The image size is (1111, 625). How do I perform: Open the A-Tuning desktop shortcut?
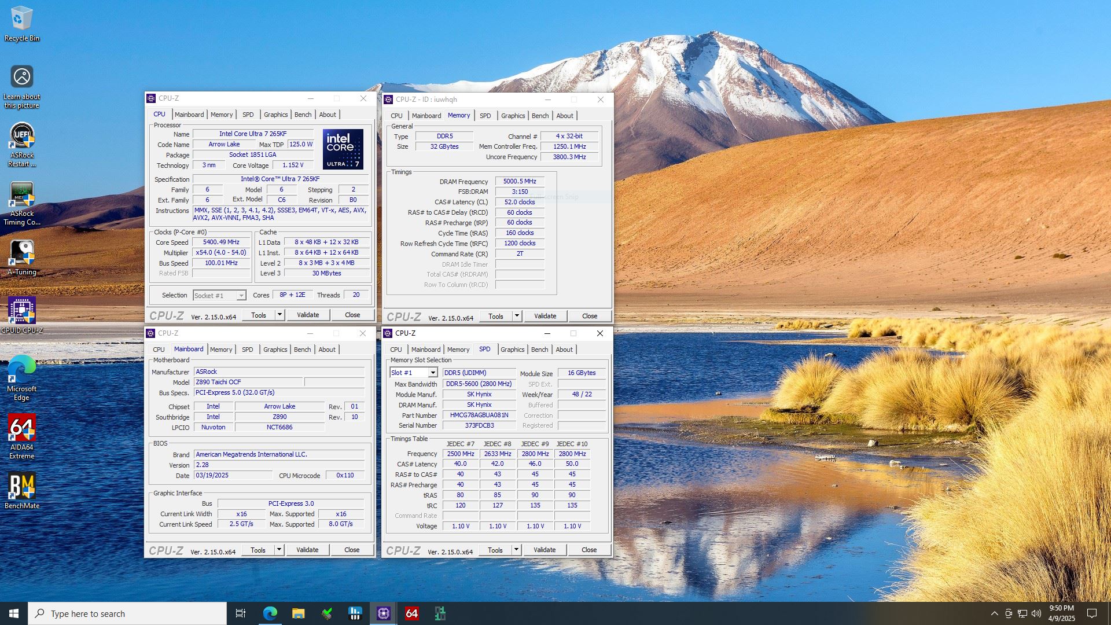click(22, 258)
